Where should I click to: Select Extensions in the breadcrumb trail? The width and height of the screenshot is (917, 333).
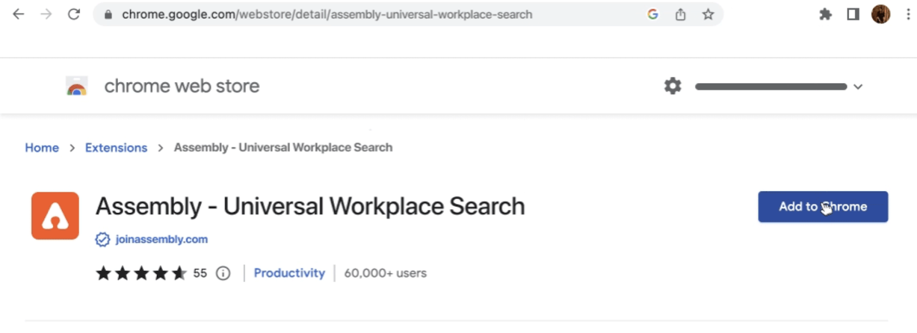(x=116, y=147)
